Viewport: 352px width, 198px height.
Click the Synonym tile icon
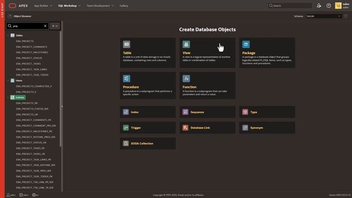[x=245, y=128]
